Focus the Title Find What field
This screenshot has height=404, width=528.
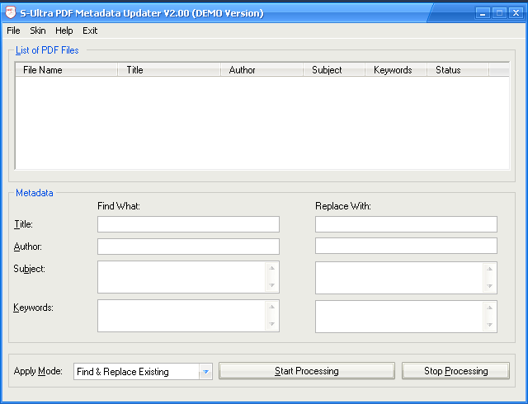click(188, 224)
